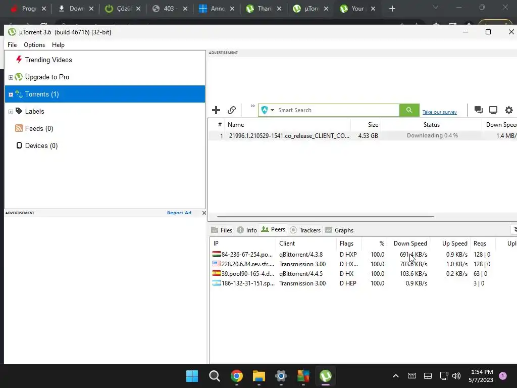This screenshot has height=388, width=517.
Task: Click the Devices phone icon
Action: (19, 145)
